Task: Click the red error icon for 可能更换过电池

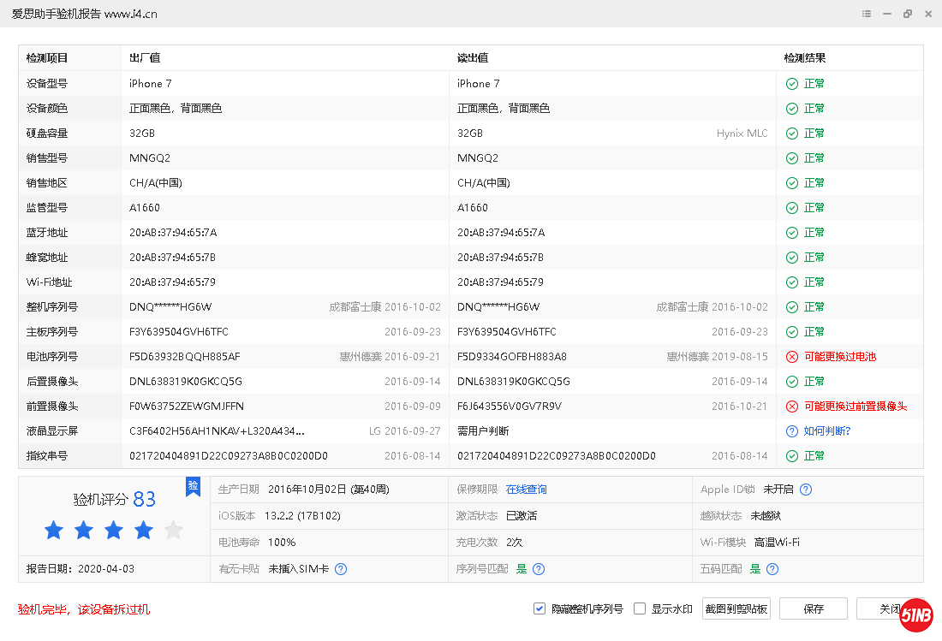Action: (x=791, y=356)
